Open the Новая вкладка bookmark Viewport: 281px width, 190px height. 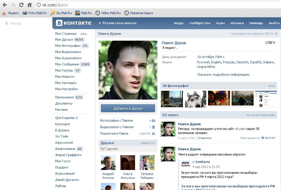pyautogui.click(x=139, y=13)
